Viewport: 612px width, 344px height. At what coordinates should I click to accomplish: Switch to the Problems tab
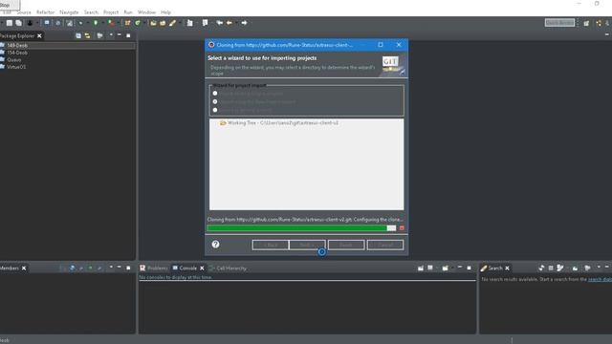click(154, 269)
